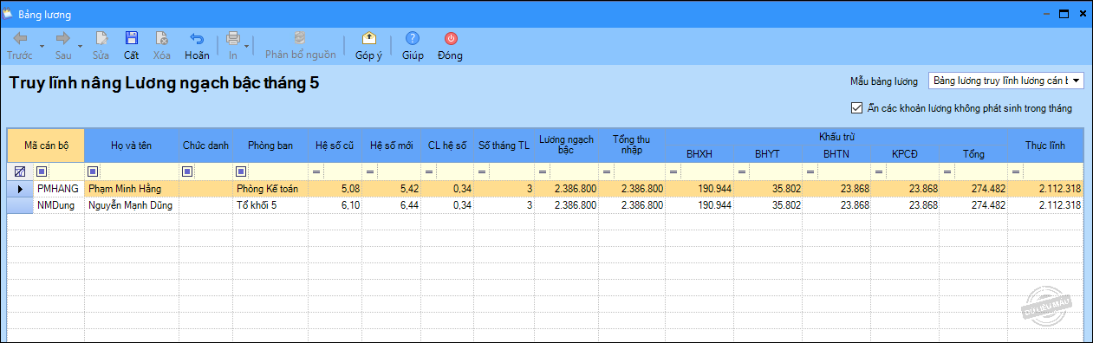Click the BHYT column header
Screen dimensions: 1093x343
pyautogui.click(x=767, y=154)
